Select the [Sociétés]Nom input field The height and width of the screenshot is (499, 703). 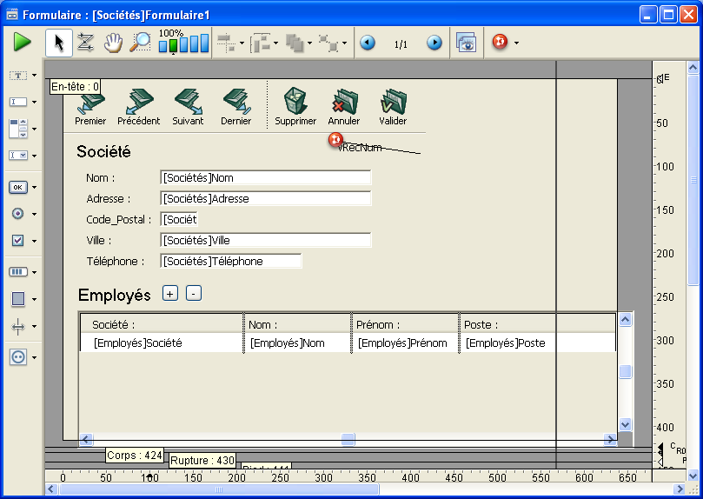265,178
